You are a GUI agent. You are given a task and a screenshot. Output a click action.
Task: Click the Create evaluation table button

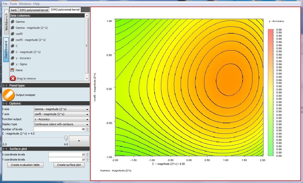coord(25,165)
